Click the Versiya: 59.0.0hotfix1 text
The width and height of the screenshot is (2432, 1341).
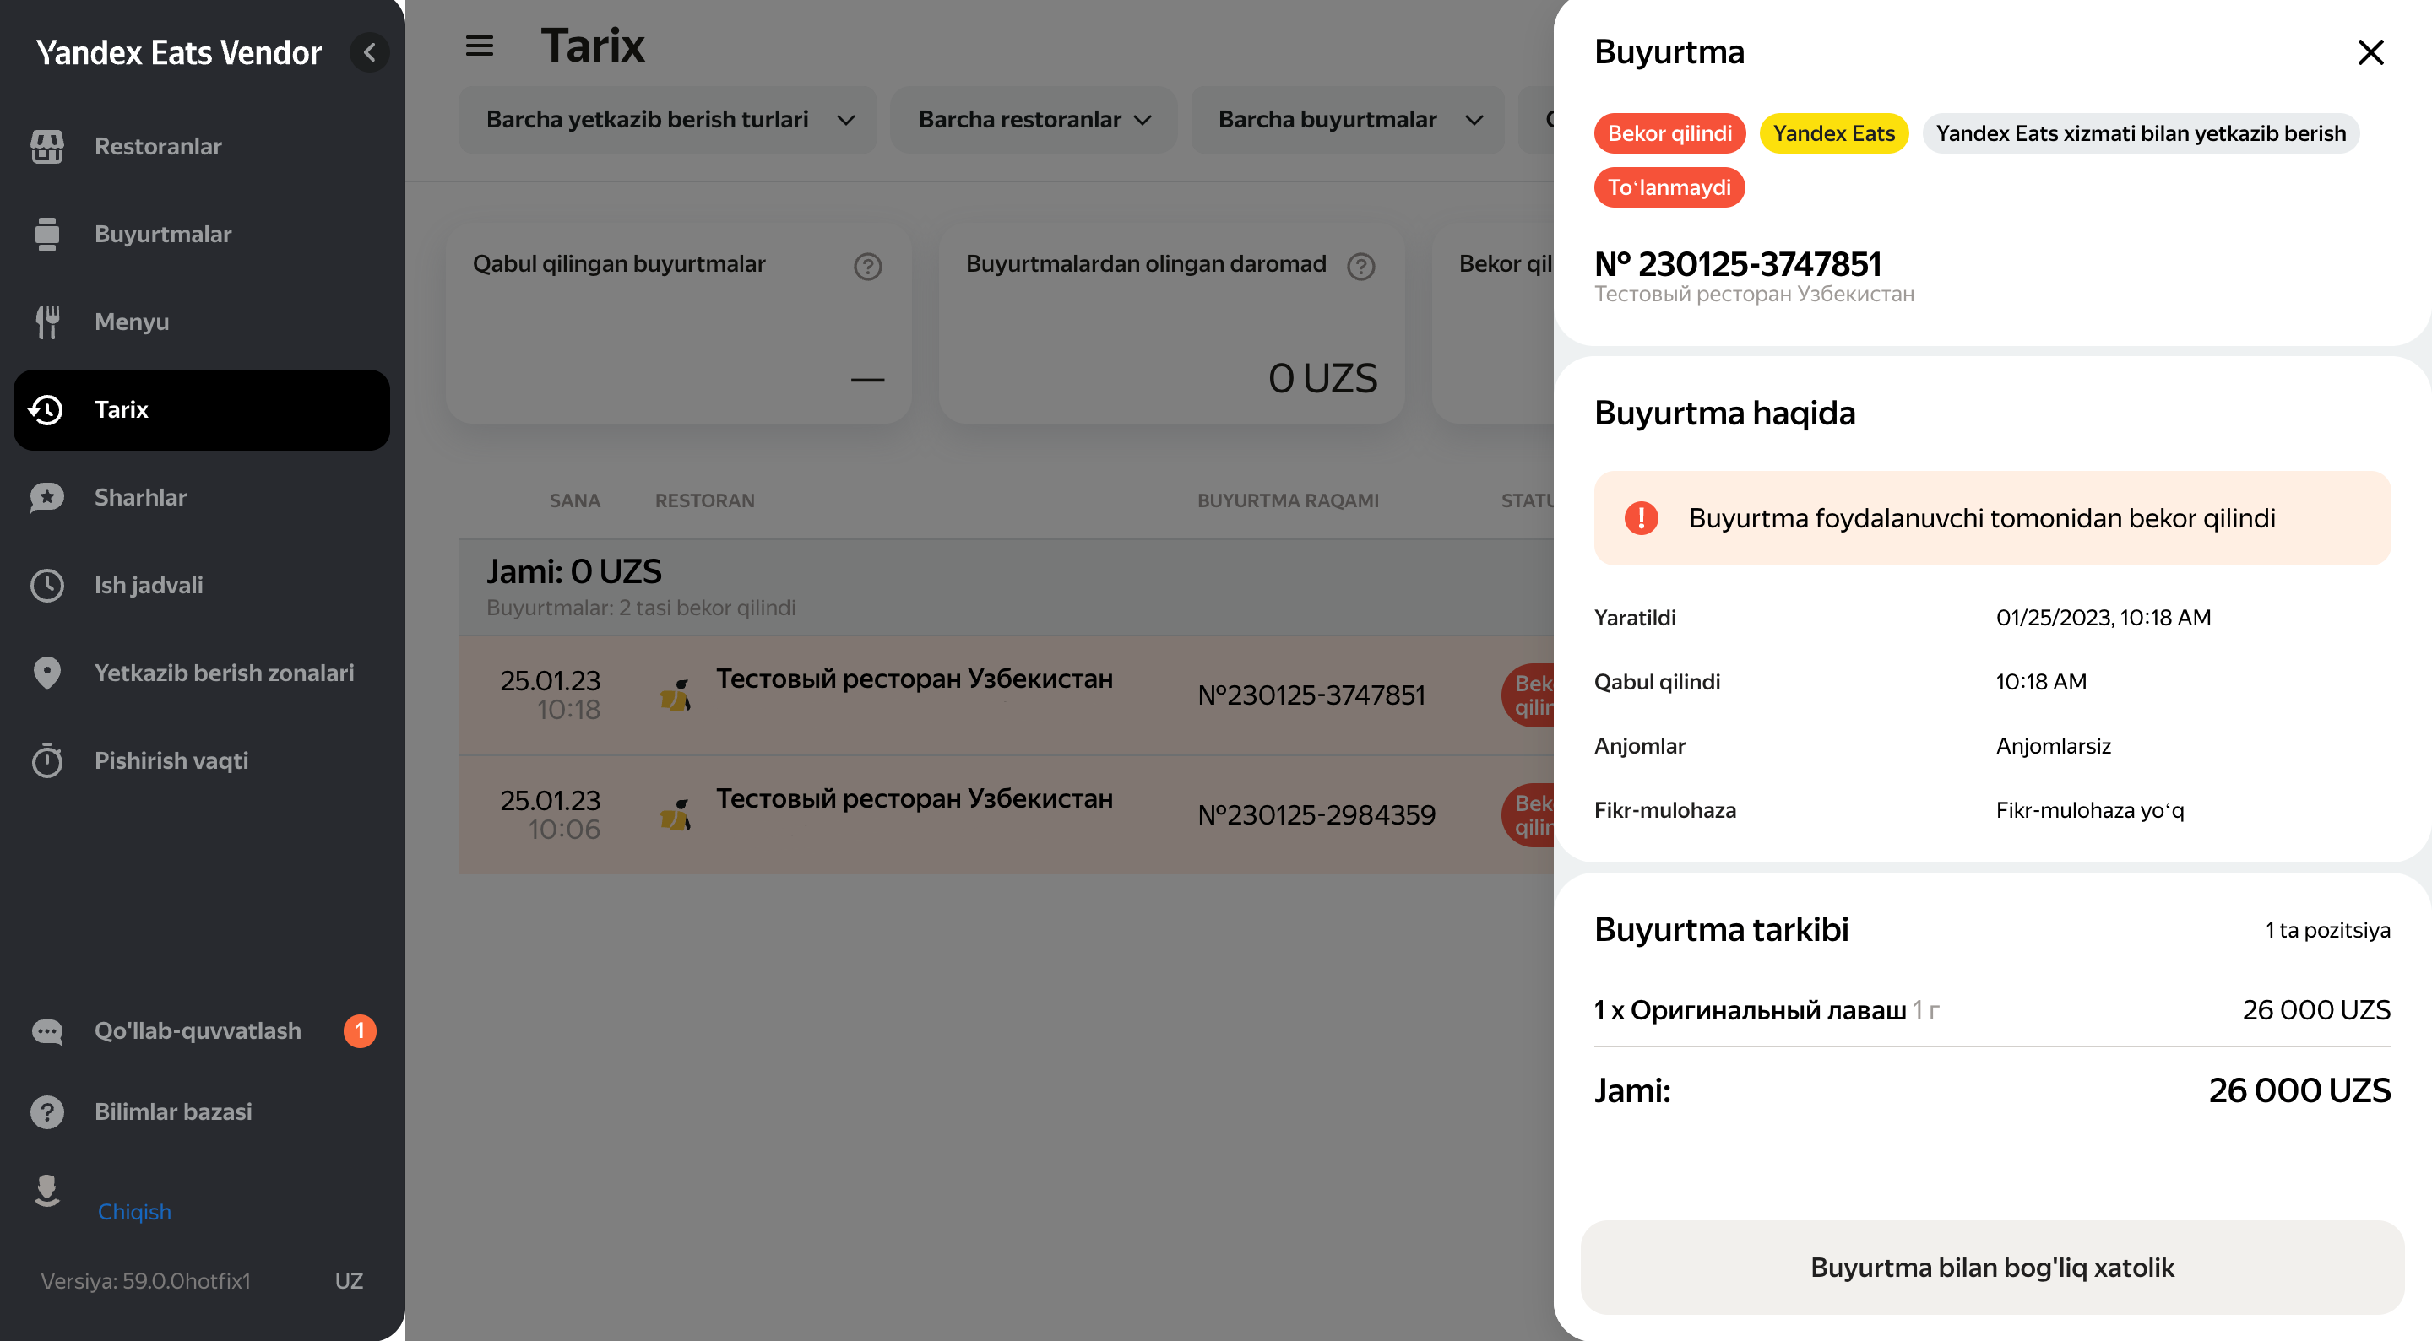(x=145, y=1280)
